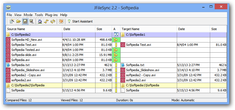Select source folder C:\Softpedia2\Softpedia
235x110 pixels.
click(28, 85)
